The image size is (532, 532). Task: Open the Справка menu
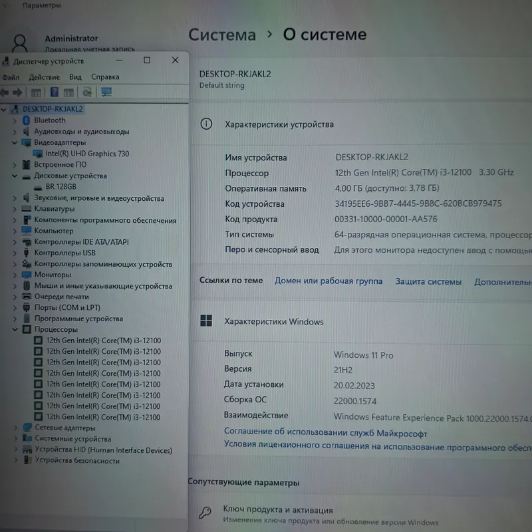(105, 77)
